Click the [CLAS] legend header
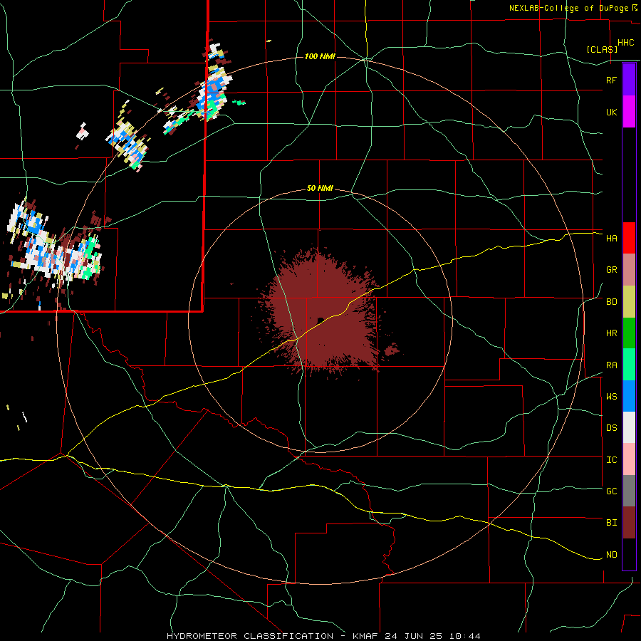 (x=602, y=49)
